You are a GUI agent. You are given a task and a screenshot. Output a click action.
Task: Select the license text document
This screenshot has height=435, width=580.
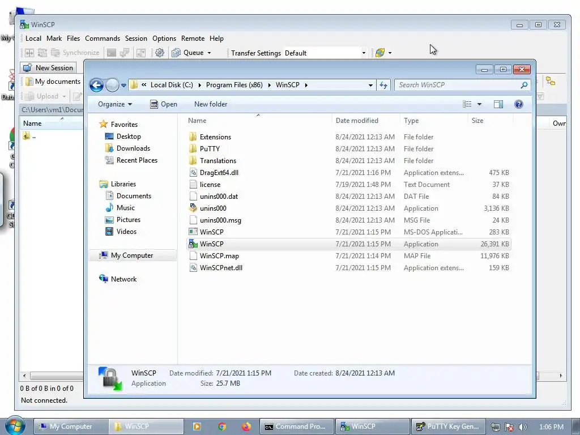[210, 185]
